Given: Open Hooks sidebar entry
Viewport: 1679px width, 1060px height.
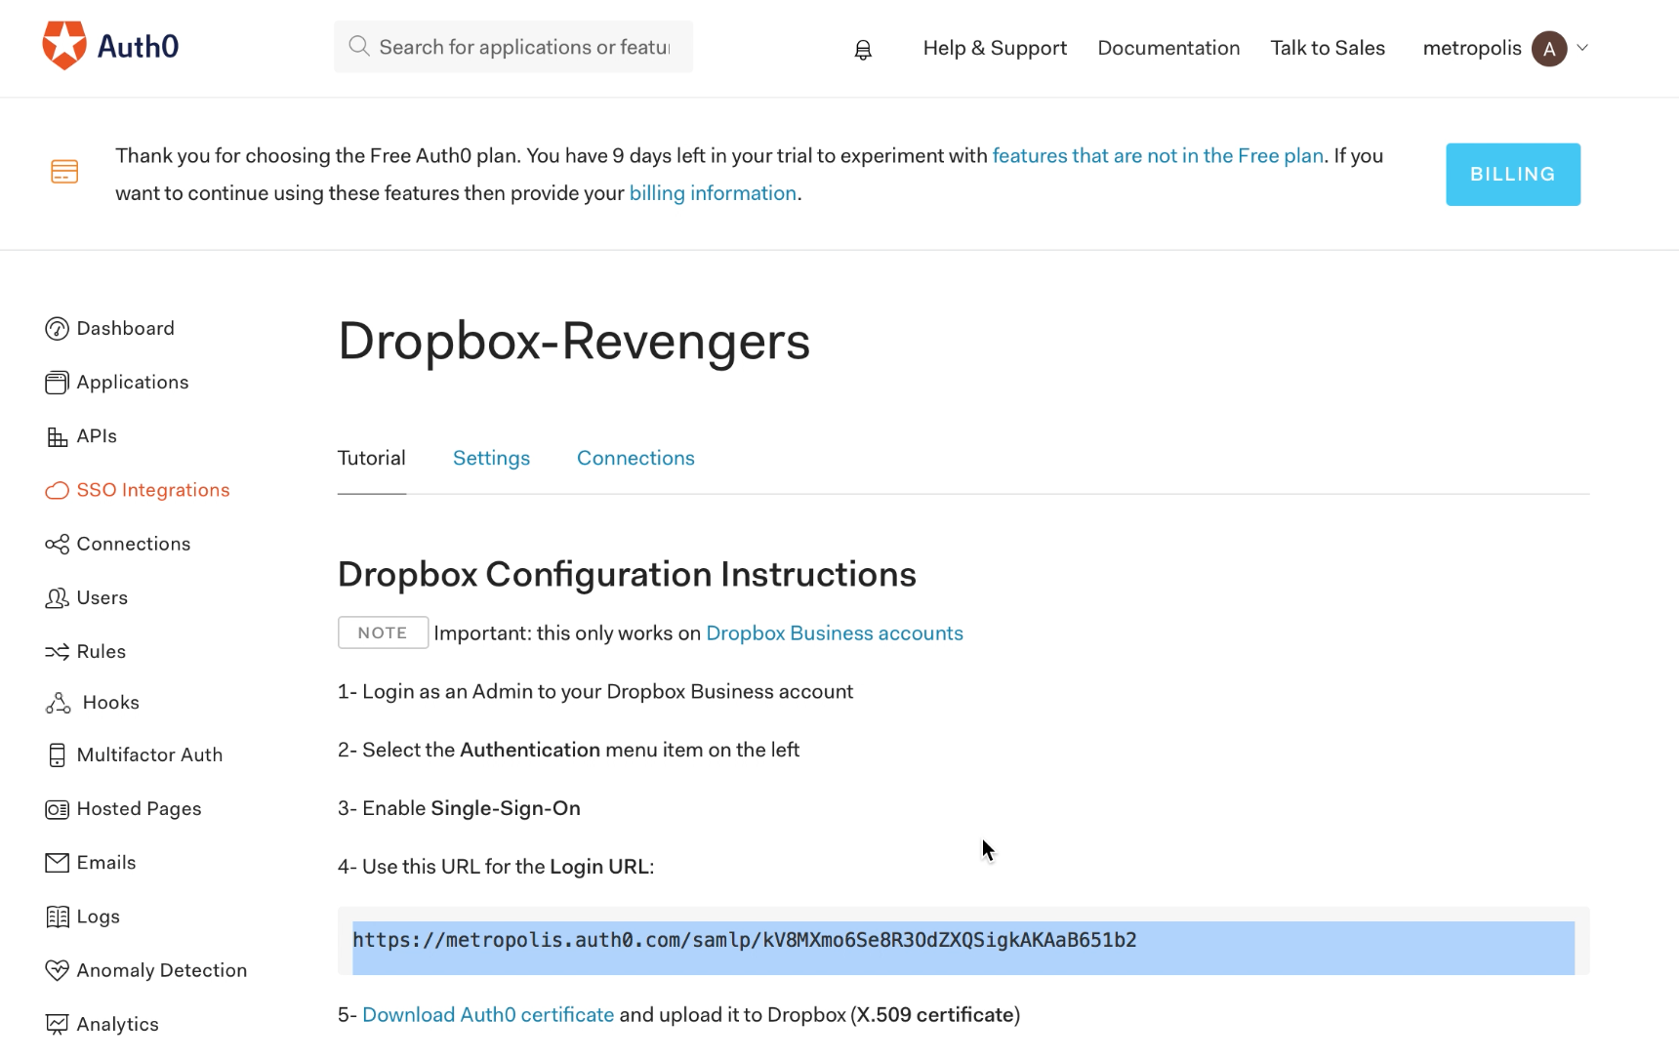Looking at the screenshot, I should [111, 703].
